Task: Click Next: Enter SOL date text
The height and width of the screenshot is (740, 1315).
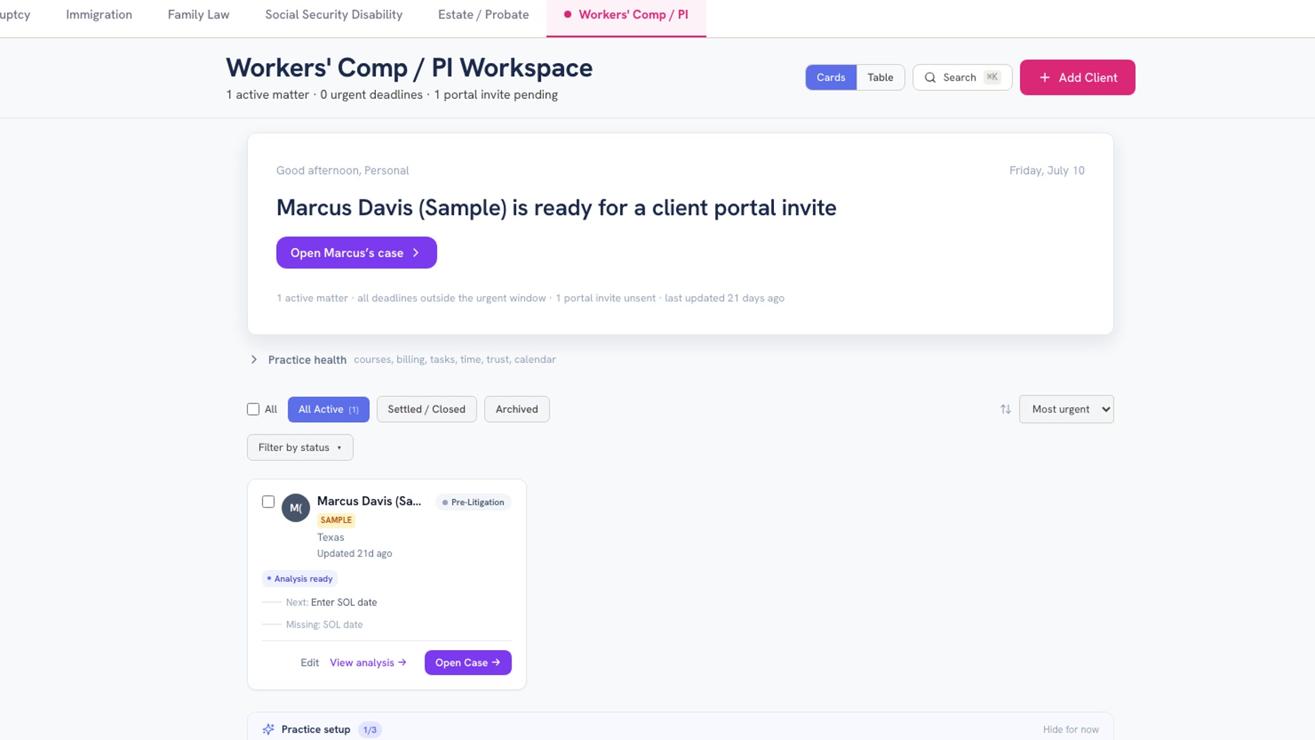Action: tap(331, 602)
